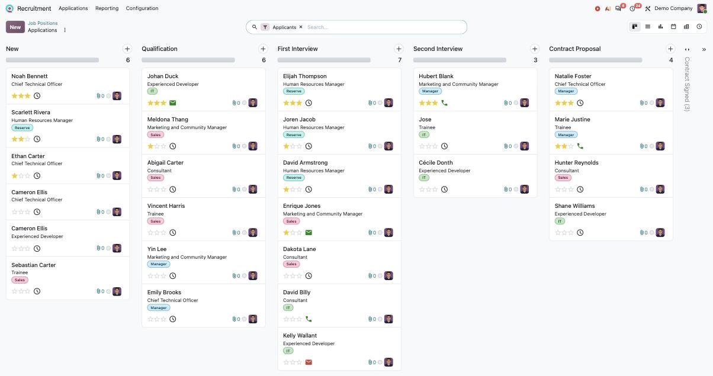Image resolution: width=713 pixels, height=376 pixels.
Task: Focus the search input field
Action: [x=384, y=27]
